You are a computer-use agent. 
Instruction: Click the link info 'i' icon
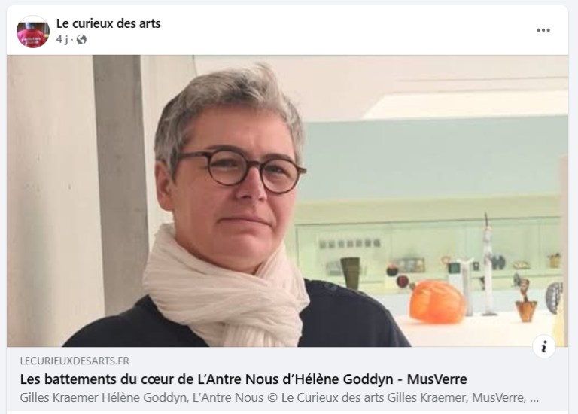click(543, 346)
